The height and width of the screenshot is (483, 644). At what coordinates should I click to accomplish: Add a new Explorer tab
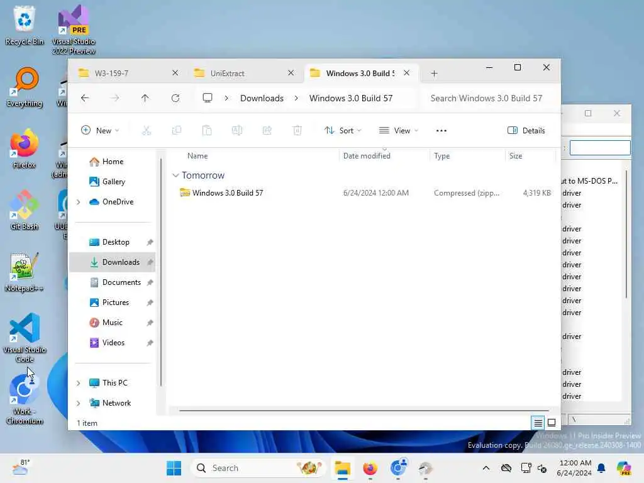click(x=434, y=74)
